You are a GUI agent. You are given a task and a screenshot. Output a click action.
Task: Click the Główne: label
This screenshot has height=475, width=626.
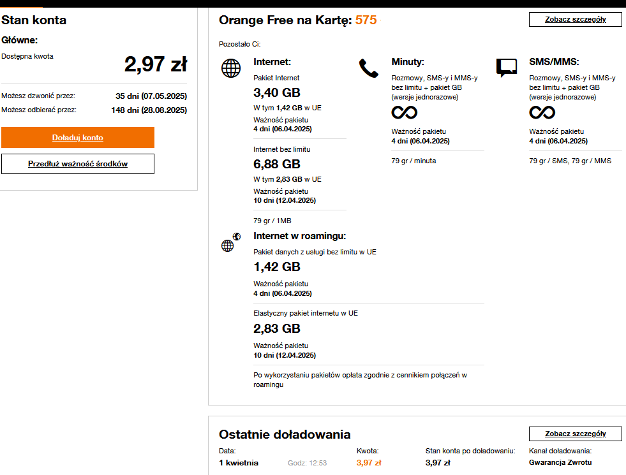tap(20, 40)
